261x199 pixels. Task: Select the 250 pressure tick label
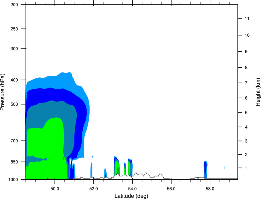pos(14,29)
